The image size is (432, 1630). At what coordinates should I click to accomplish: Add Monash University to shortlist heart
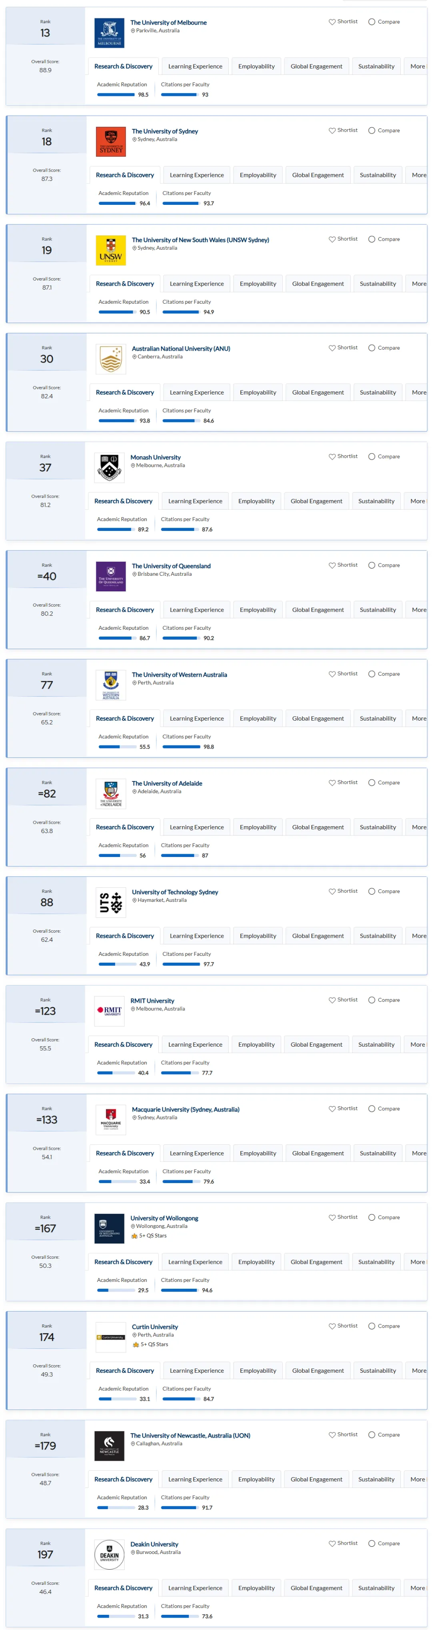tap(332, 456)
